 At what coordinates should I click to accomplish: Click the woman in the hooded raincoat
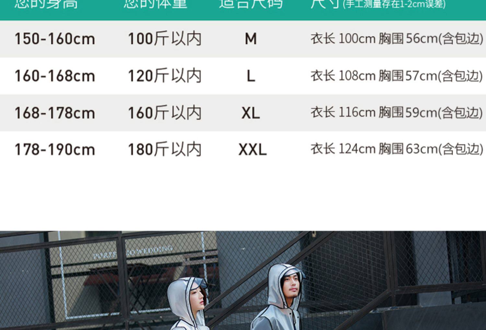pos(188,304)
